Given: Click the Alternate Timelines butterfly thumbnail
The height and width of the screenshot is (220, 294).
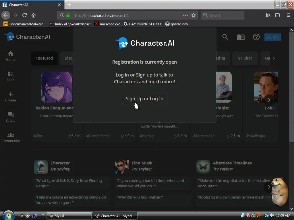Looking at the screenshot, I should click(203, 166).
